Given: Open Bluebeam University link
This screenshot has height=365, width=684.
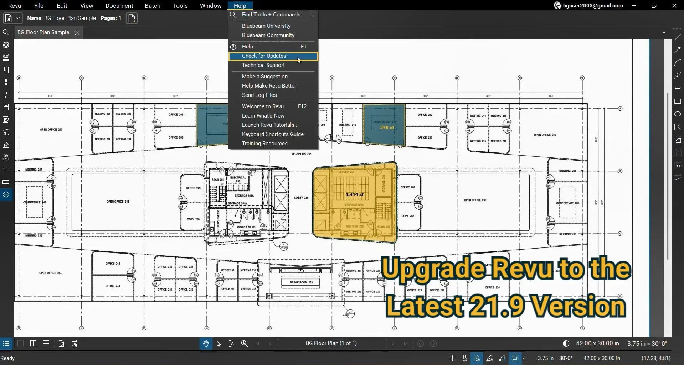Looking at the screenshot, I should [x=266, y=26].
